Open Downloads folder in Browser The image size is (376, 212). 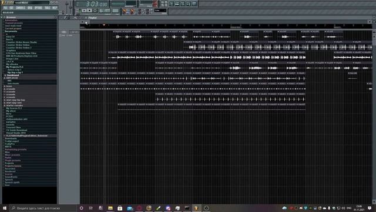[x=11, y=138]
